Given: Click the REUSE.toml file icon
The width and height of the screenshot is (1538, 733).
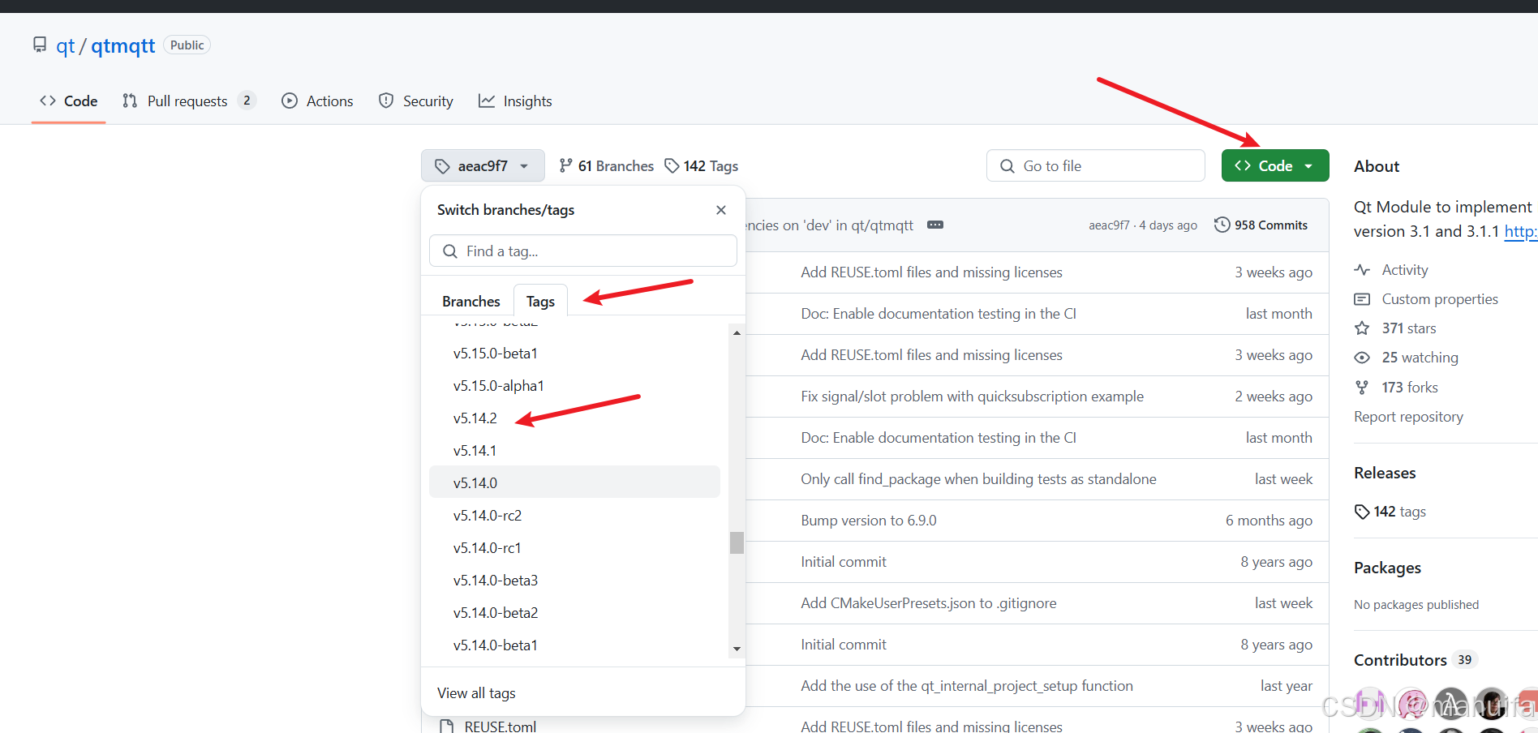Looking at the screenshot, I should click(446, 727).
